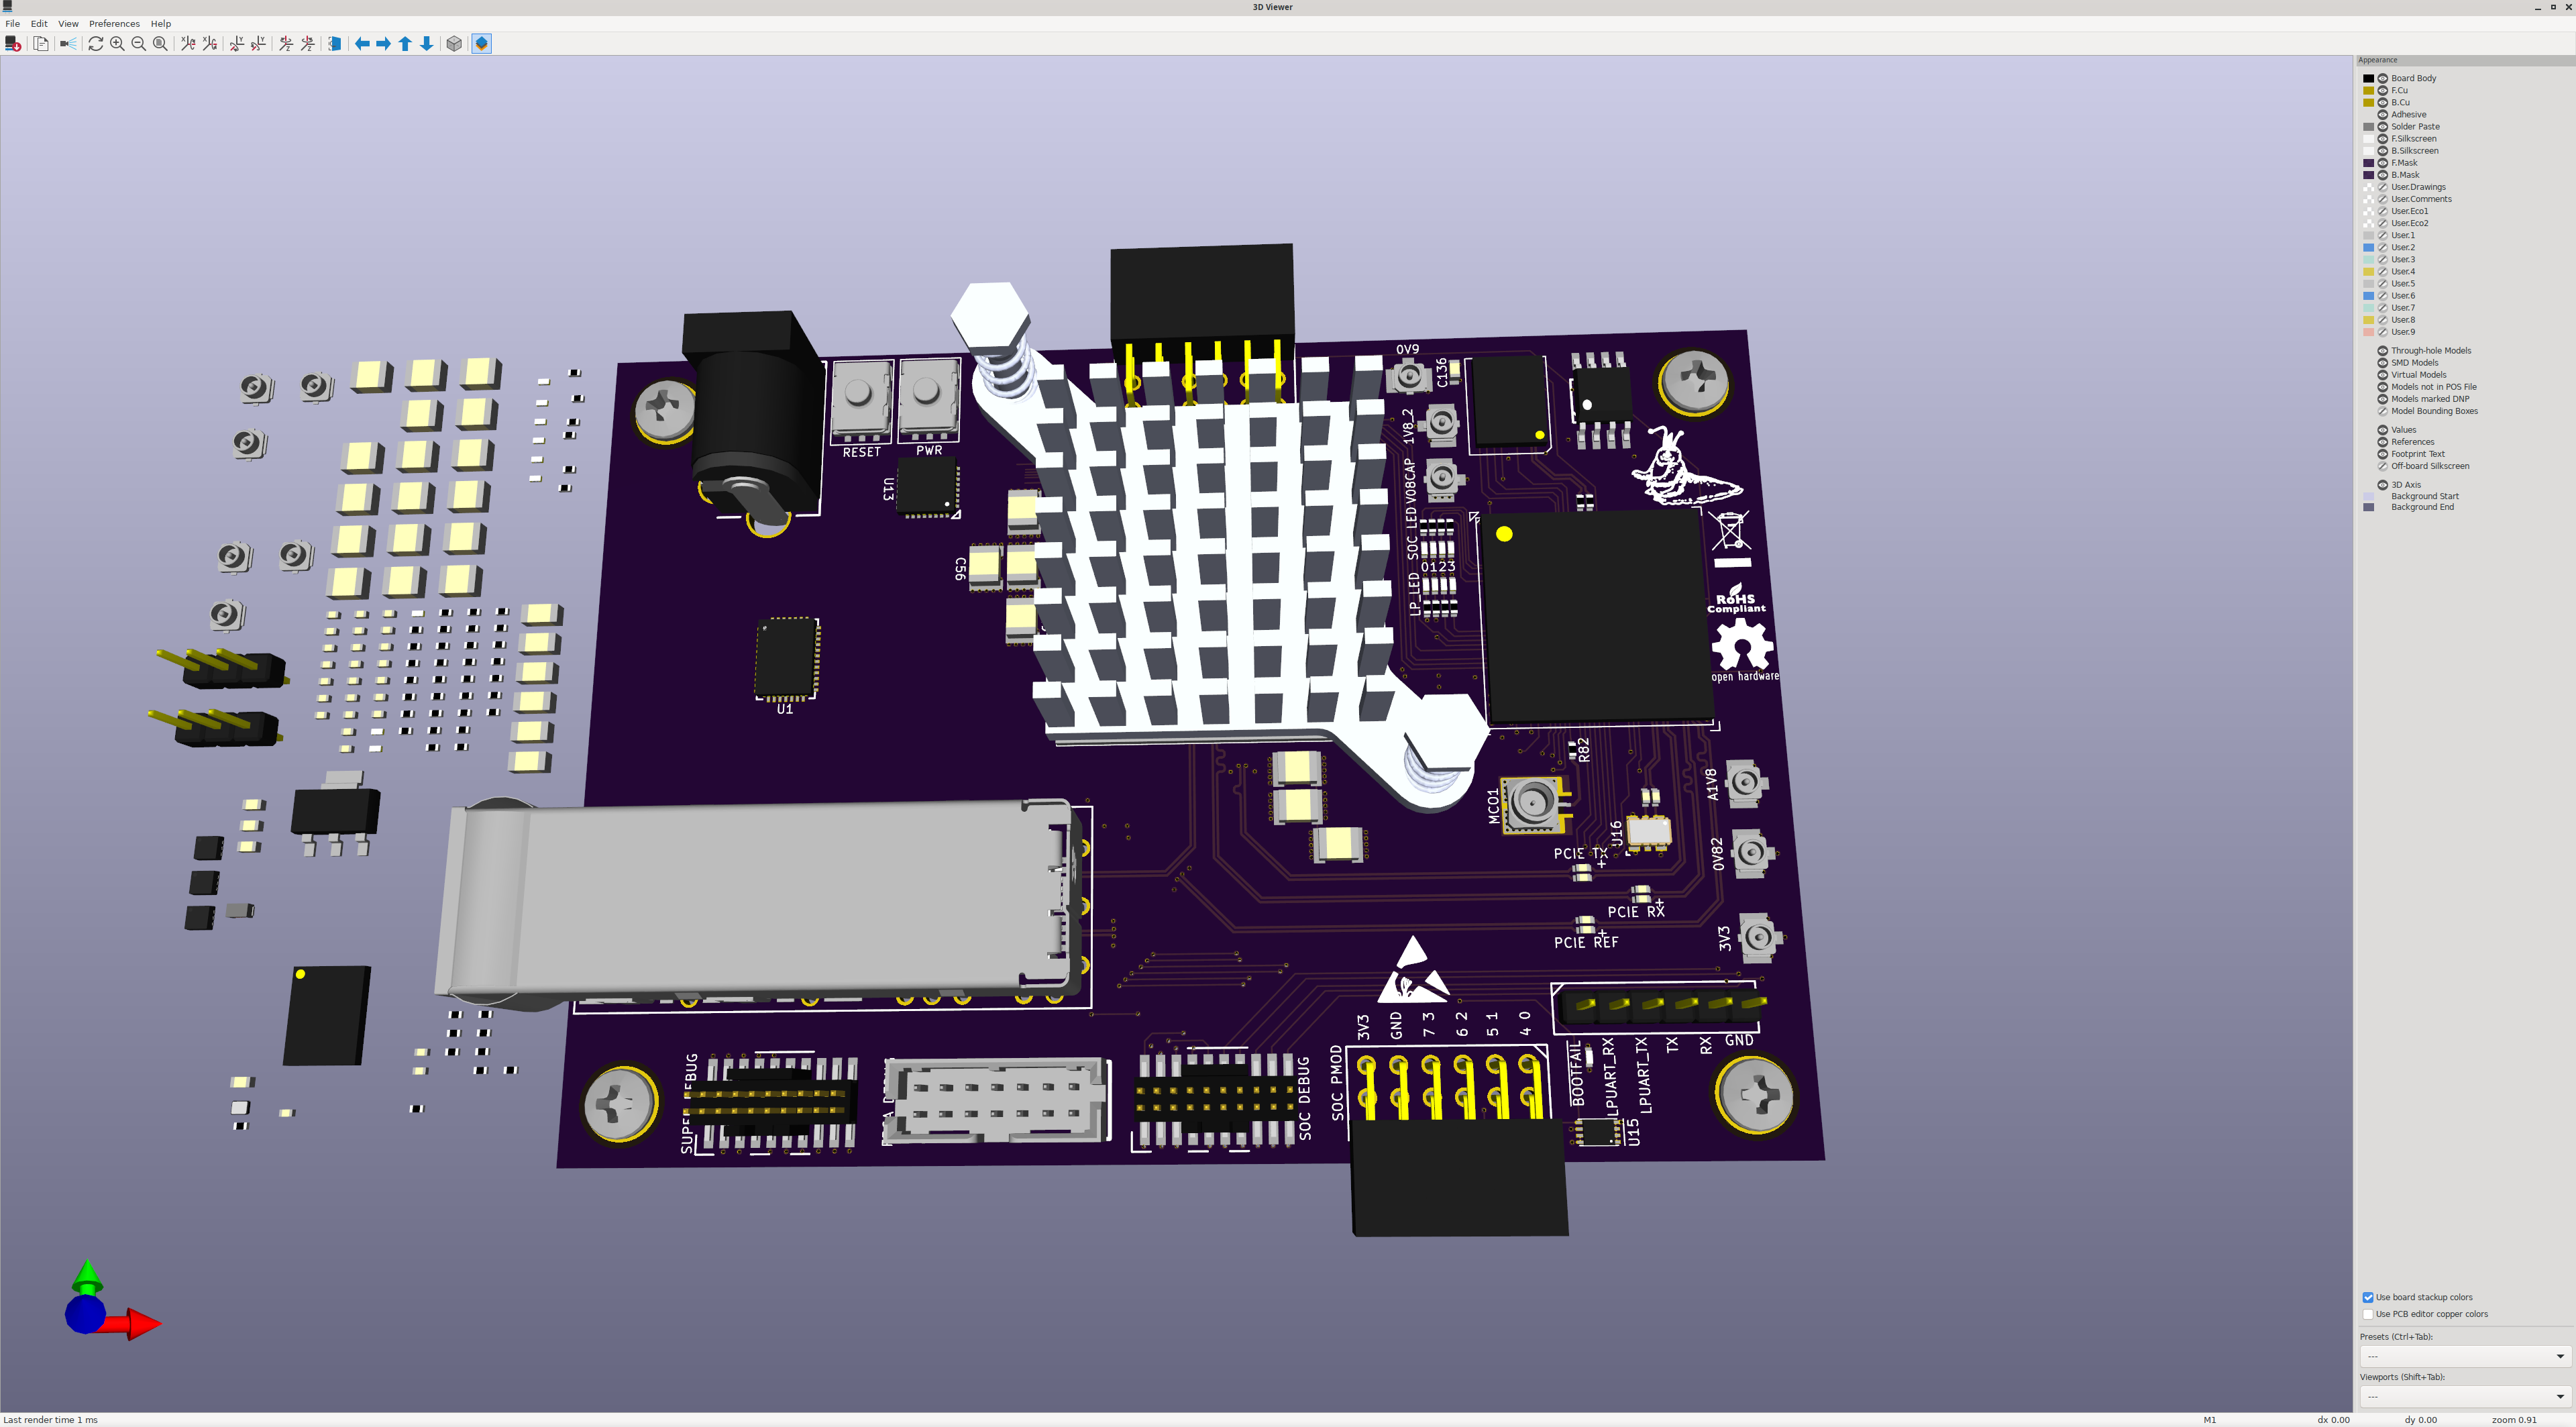2576x1427 pixels.
Task: Open the View menu
Action: [68, 23]
